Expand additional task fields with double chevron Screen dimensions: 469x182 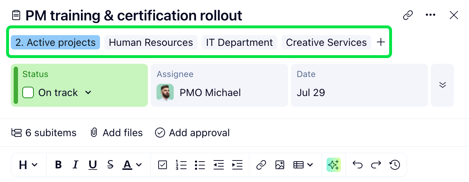point(442,85)
